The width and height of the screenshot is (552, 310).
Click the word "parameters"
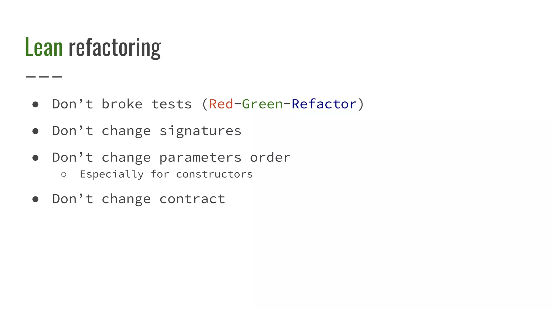[x=200, y=158]
